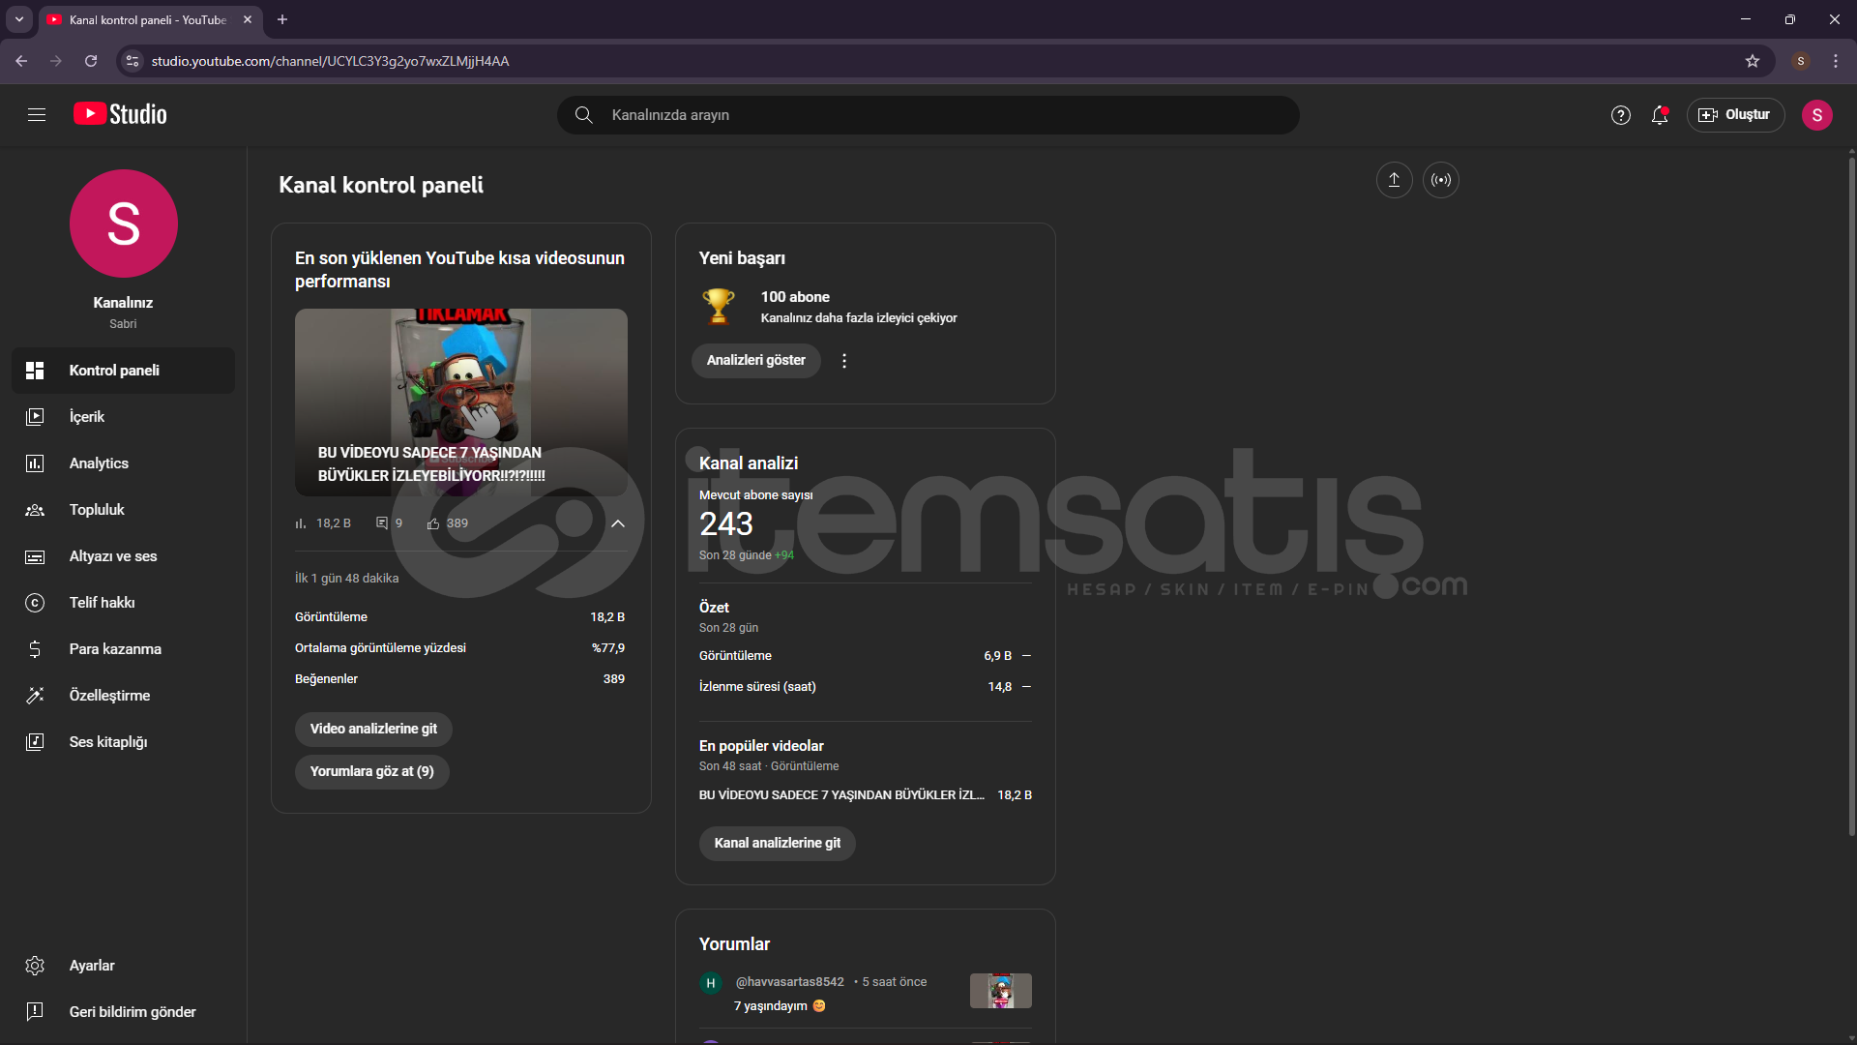Click the YouTube Studio logo
The image size is (1857, 1045).
coord(120,114)
